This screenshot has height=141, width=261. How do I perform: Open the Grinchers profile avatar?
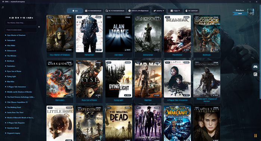coord(251,12)
